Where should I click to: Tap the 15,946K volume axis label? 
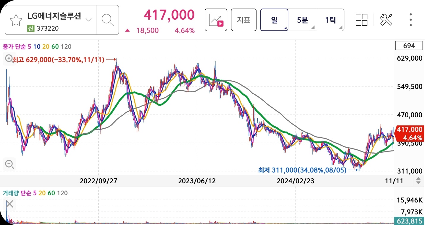[x=410, y=200]
